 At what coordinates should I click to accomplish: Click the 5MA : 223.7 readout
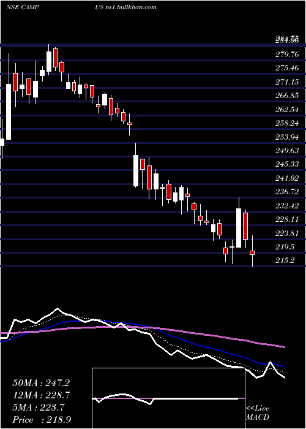pos(39,408)
